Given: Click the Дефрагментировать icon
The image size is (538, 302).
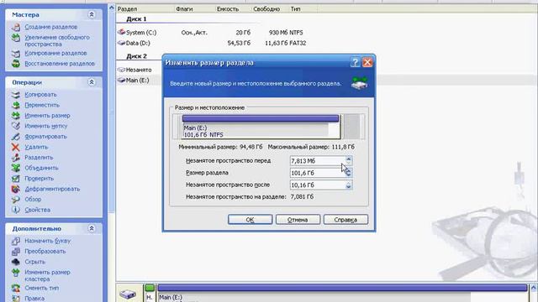Looking at the screenshot, I should tap(16, 189).
